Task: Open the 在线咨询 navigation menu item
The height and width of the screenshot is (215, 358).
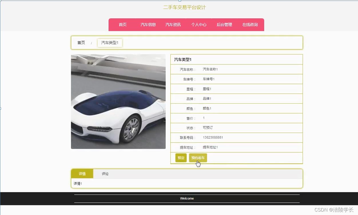Action: point(250,25)
